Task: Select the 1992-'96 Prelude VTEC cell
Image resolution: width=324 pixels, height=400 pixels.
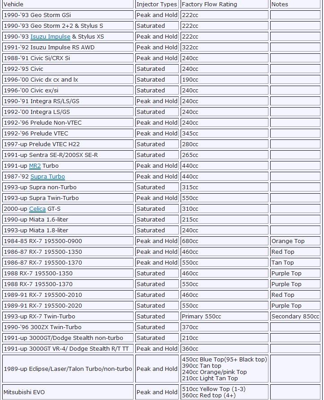Action: pos(68,133)
